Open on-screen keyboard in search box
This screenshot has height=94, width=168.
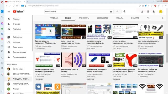coord(111,11)
